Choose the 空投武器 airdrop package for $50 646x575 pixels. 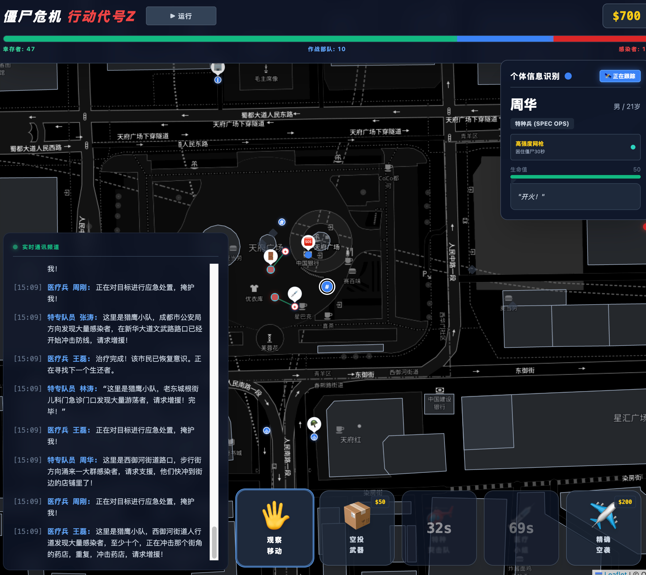coord(357,528)
